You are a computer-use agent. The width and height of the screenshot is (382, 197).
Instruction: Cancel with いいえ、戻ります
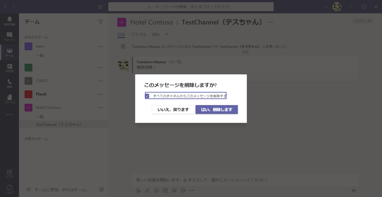click(173, 109)
